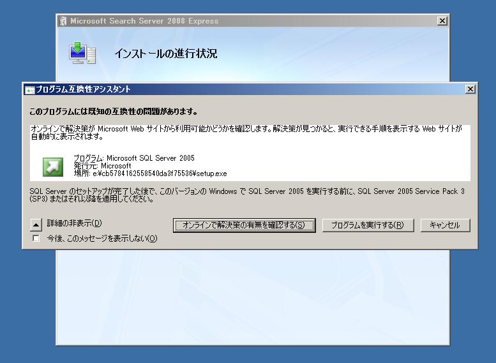Click the setup.exe location path text
This screenshot has height=363, width=496.
160,174
